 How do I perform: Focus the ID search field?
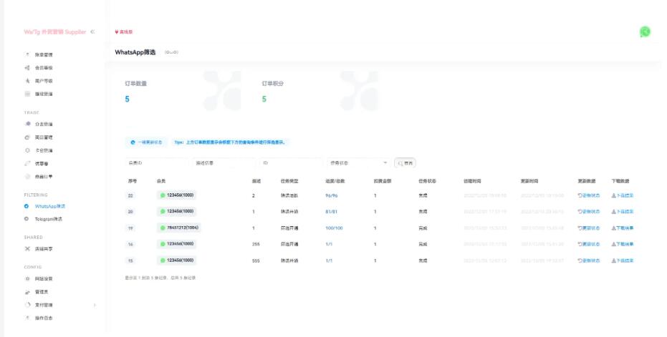pos(291,162)
